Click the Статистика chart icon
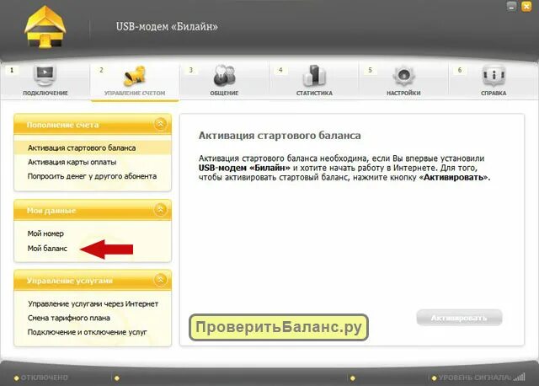 314,75
